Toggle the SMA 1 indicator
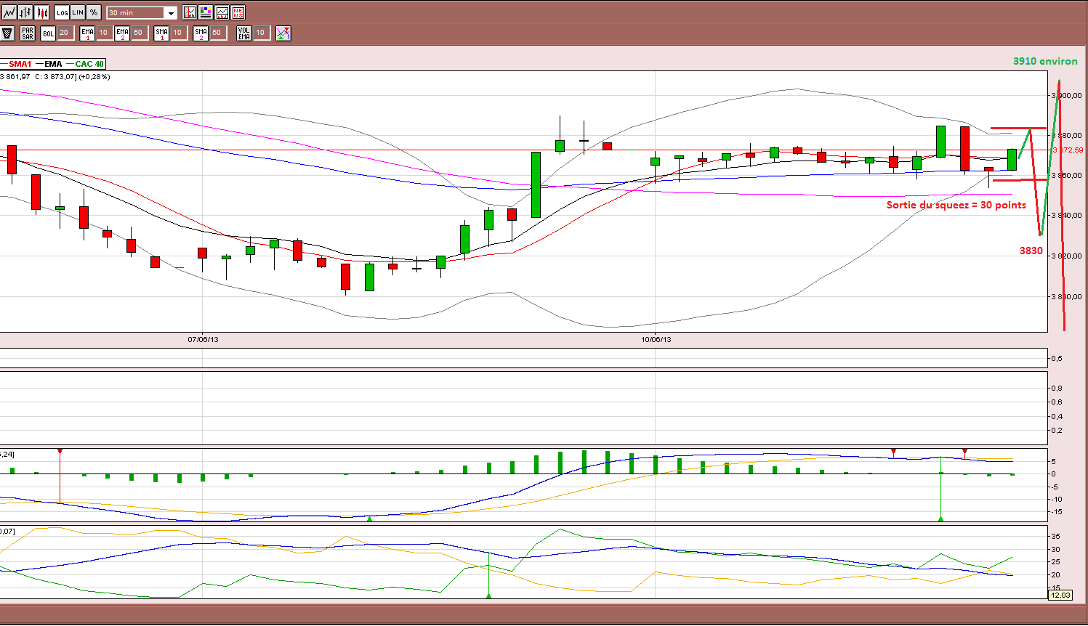The image size is (1088, 626). pyautogui.click(x=161, y=33)
